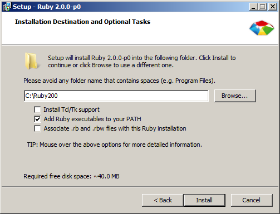Start installation with the Install button
This screenshot has width=280, height=214.
pos(204,200)
